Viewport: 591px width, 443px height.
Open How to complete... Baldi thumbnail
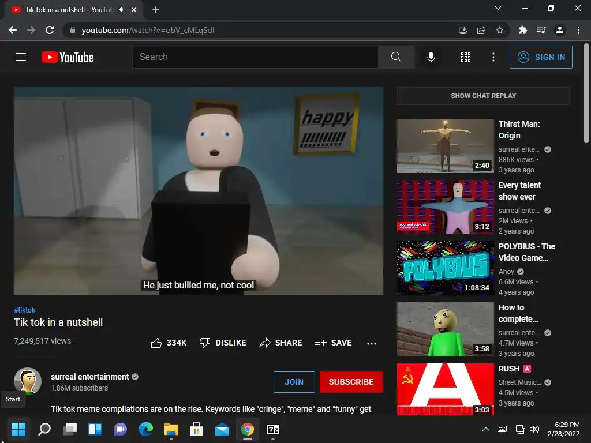click(x=445, y=329)
